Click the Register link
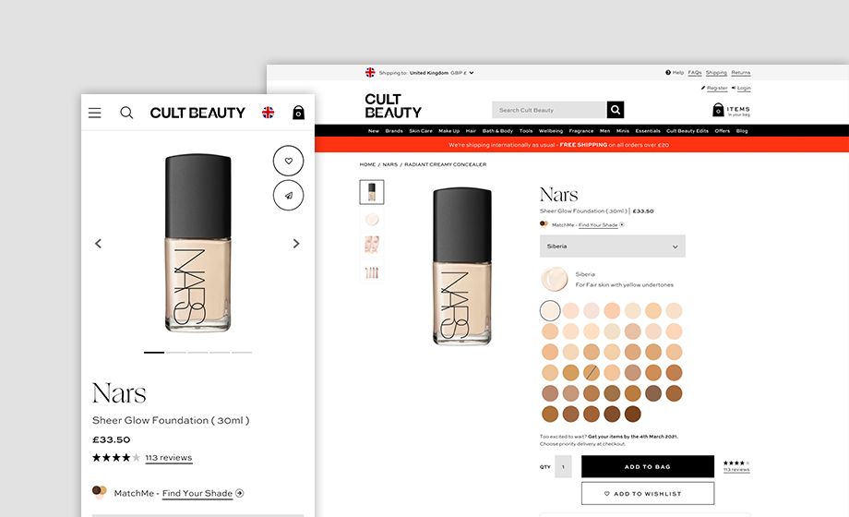 [x=717, y=88]
